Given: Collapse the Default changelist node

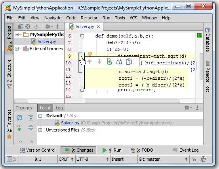Looking at the screenshot, I should coord(40,116).
